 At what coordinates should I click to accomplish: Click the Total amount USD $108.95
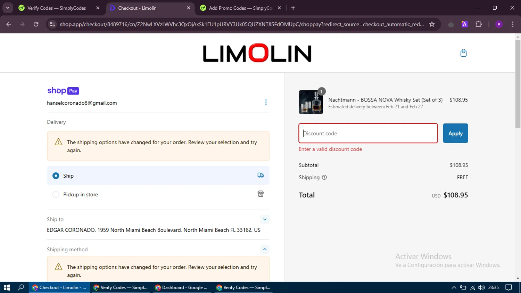pos(450,195)
